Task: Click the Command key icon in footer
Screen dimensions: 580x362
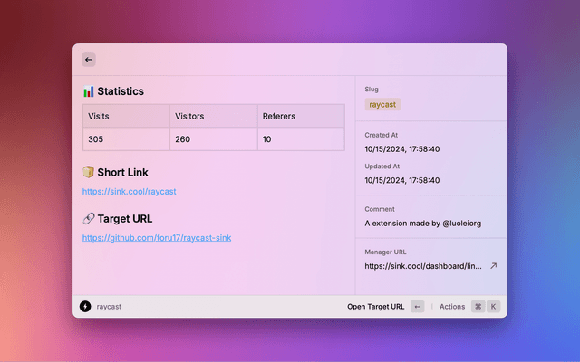Action: [478, 307]
